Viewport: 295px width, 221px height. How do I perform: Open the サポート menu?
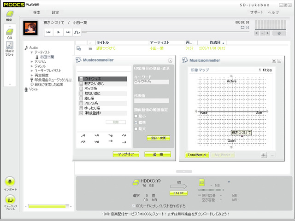pos(256,12)
